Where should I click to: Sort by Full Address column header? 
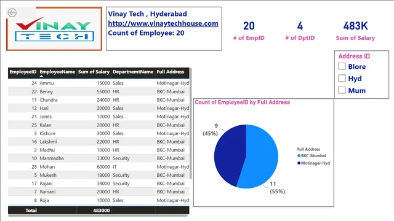(x=171, y=72)
